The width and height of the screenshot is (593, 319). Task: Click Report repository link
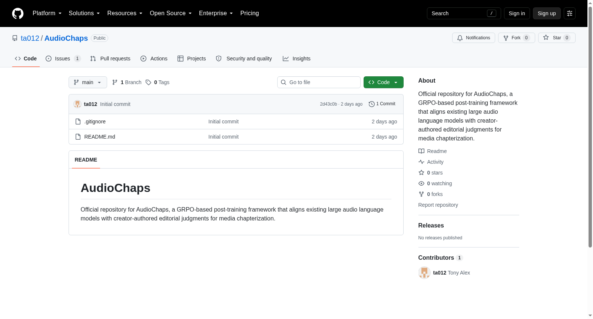438,205
